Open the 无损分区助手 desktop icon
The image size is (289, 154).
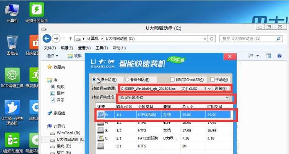37,13
